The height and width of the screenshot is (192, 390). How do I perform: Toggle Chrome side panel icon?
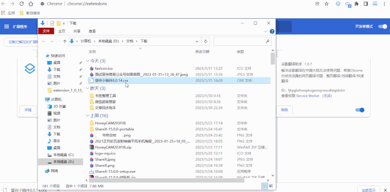[366, 4]
